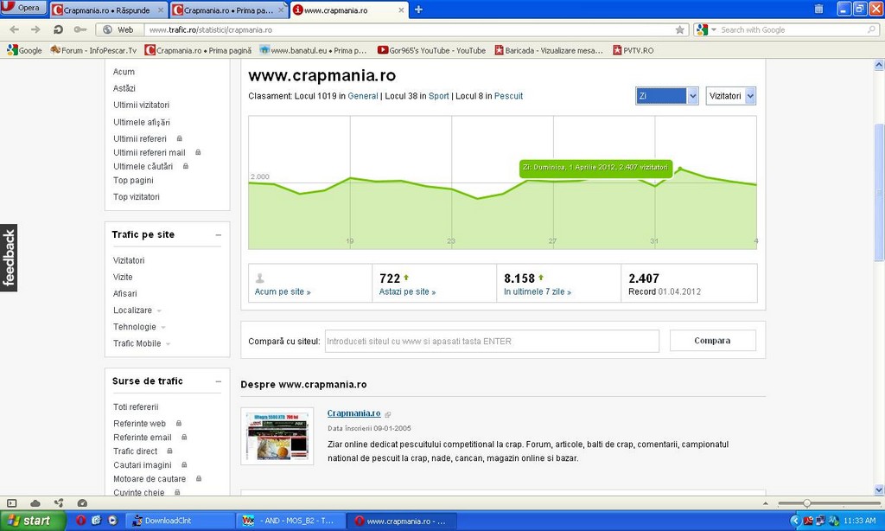Click the lock icon beside Ultimii refereri
The image size is (885, 531).
point(180,138)
